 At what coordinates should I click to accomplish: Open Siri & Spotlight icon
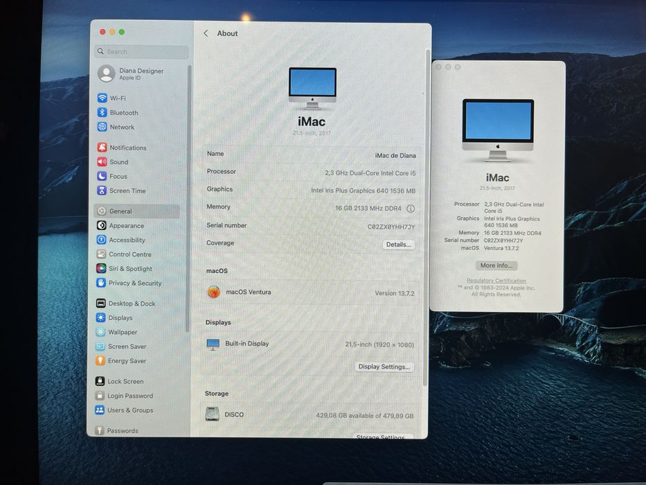[101, 269]
